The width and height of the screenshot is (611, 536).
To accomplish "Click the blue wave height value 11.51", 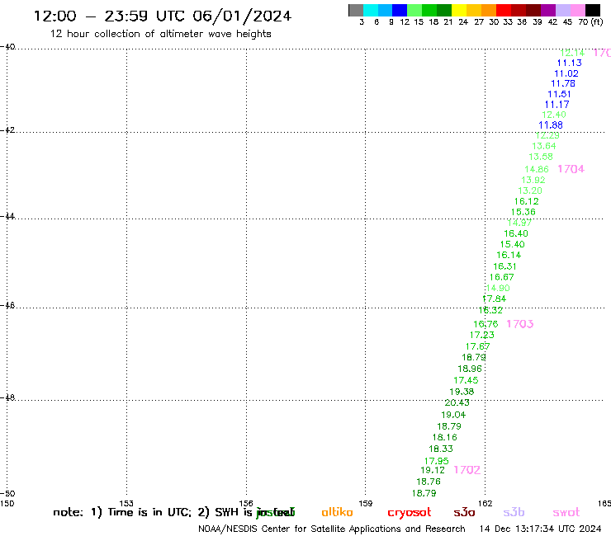I will tap(559, 94).
